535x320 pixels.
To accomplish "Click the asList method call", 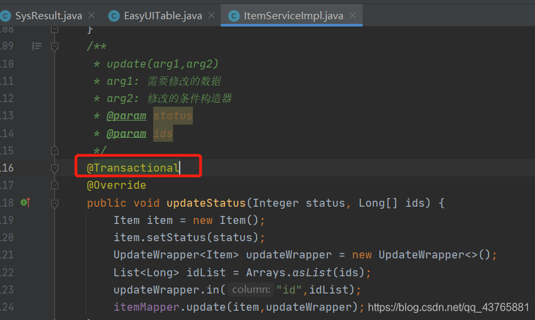I will click(x=312, y=272).
